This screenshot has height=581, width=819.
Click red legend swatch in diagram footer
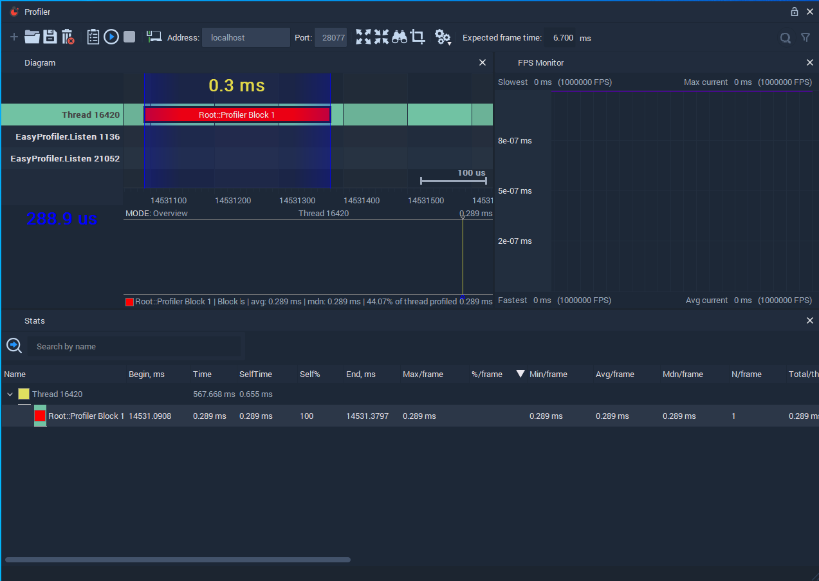(129, 302)
